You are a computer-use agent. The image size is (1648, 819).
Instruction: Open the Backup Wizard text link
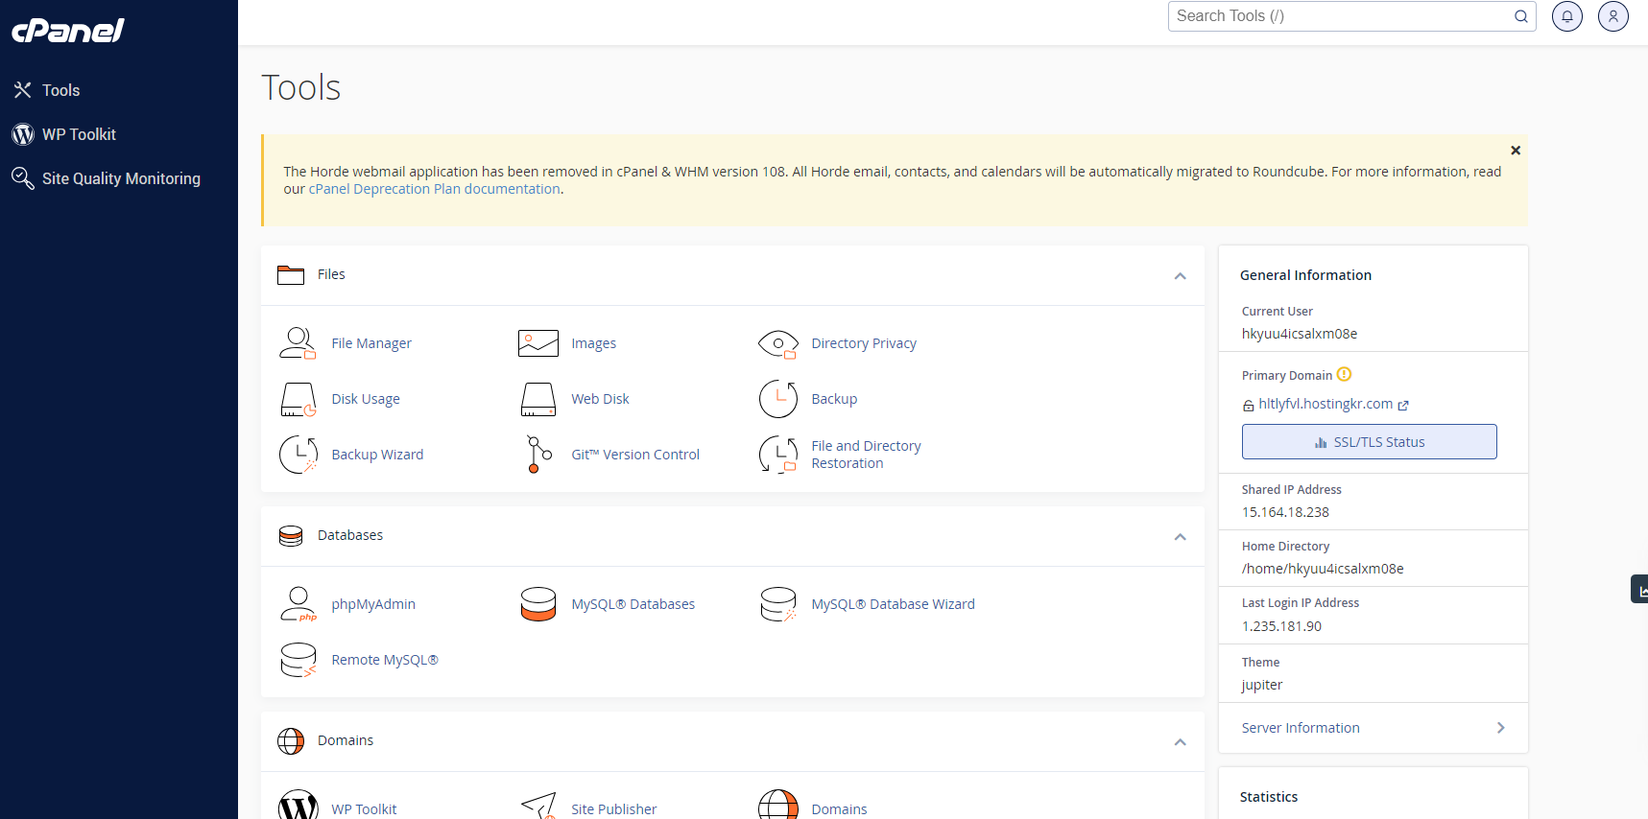click(x=377, y=455)
